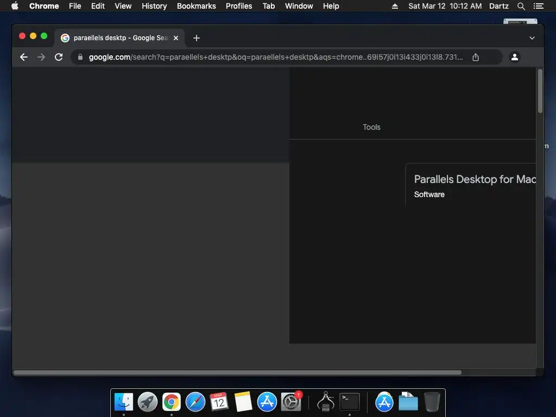This screenshot has width=556, height=417.
Task: Open the Applications folder stack in the Dock
Action: point(384,402)
